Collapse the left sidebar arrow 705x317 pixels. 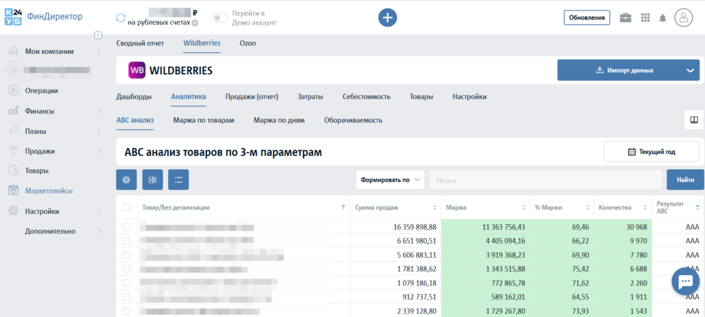98,35
